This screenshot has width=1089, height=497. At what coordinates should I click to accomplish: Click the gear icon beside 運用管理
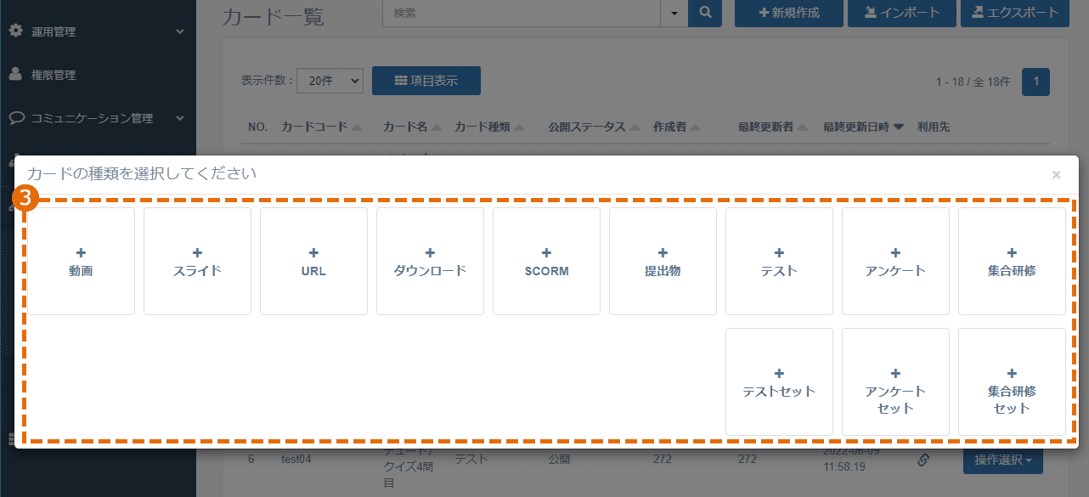15,31
